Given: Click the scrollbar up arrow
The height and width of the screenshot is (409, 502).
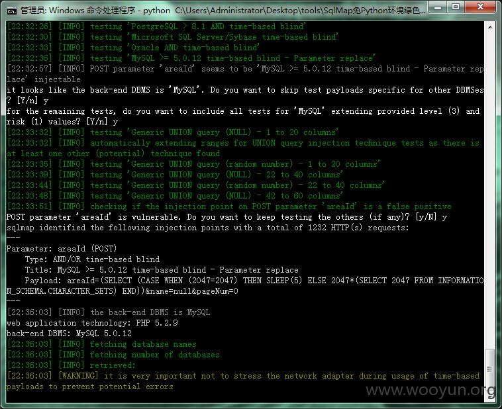Looking at the screenshot, I should tap(490, 27).
